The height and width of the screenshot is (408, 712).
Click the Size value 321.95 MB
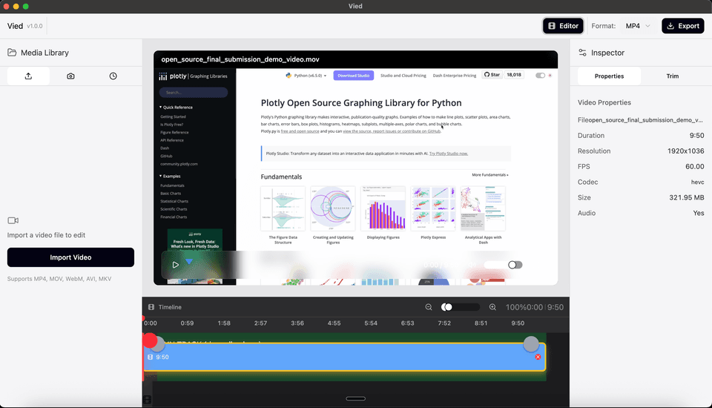pyautogui.click(x=687, y=197)
